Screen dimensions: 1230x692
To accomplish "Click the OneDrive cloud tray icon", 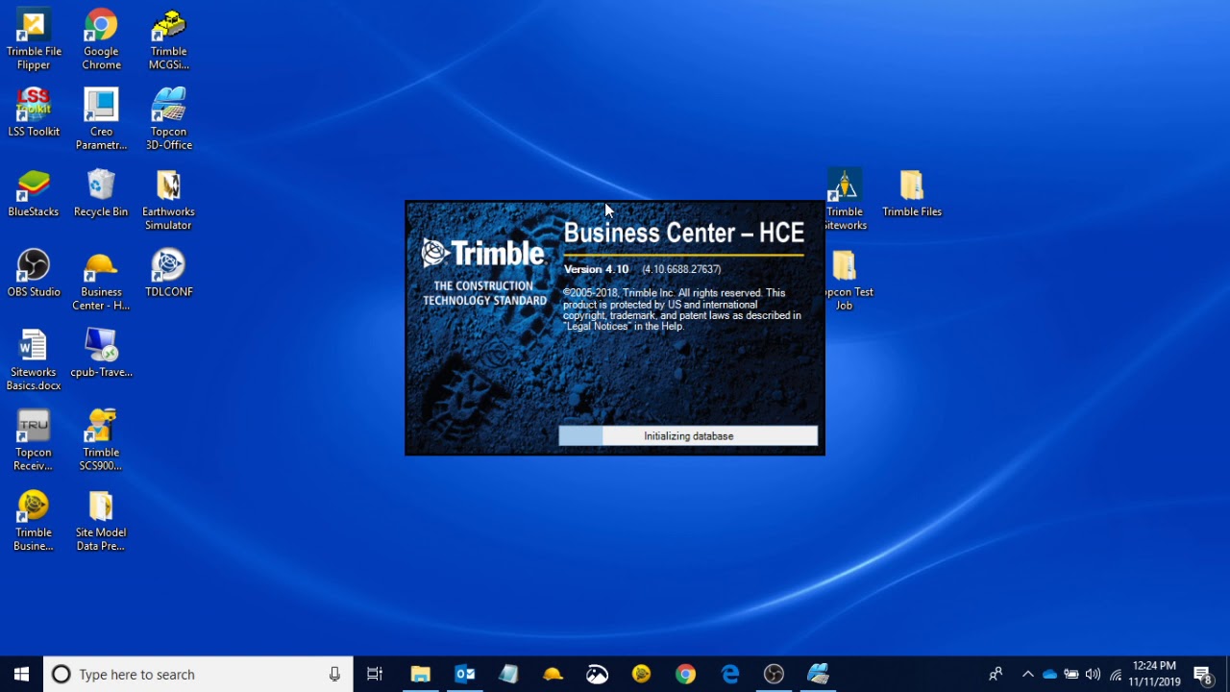I will [x=1049, y=674].
